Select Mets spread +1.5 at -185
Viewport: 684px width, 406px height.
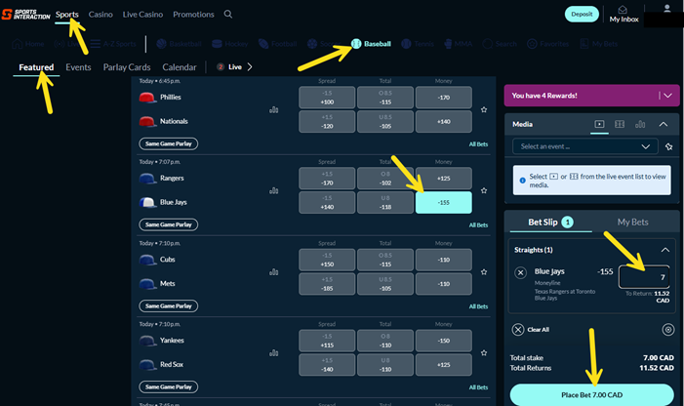coord(327,283)
